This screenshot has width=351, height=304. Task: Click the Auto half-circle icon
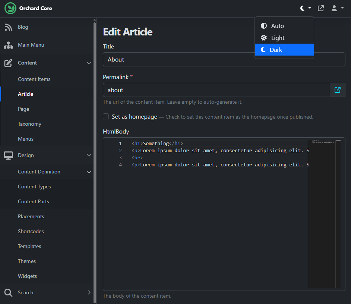click(264, 26)
